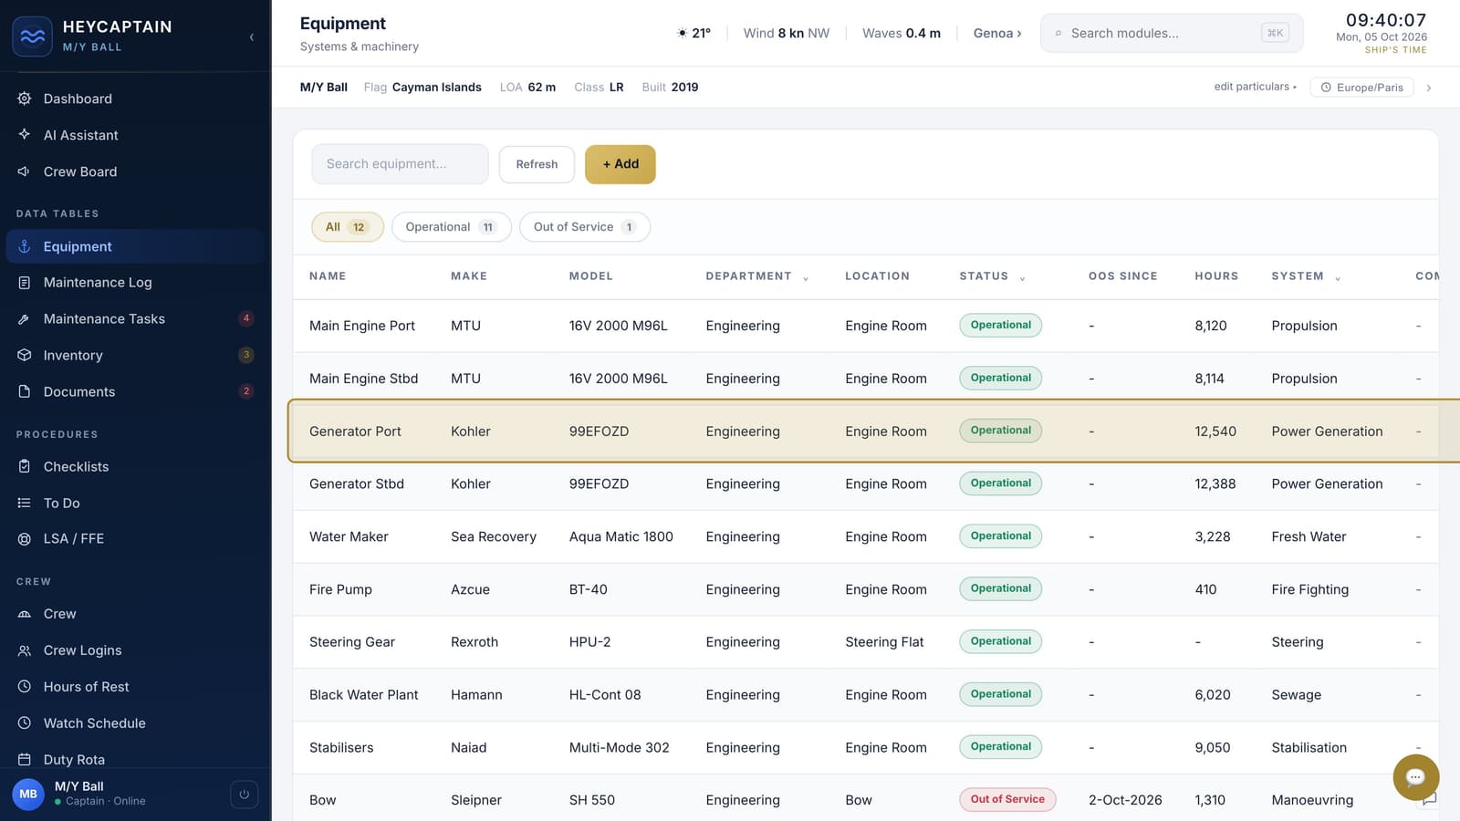Viewport: 1460px width, 821px height.
Task: Select the Stabilisers row name
Action: pyautogui.click(x=341, y=747)
